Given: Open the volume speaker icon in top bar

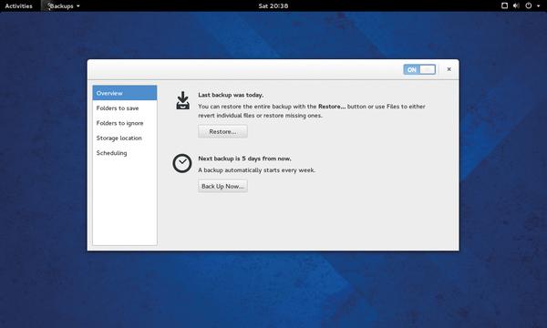Looking at the screenshot, I should click(x=516, y=5).
